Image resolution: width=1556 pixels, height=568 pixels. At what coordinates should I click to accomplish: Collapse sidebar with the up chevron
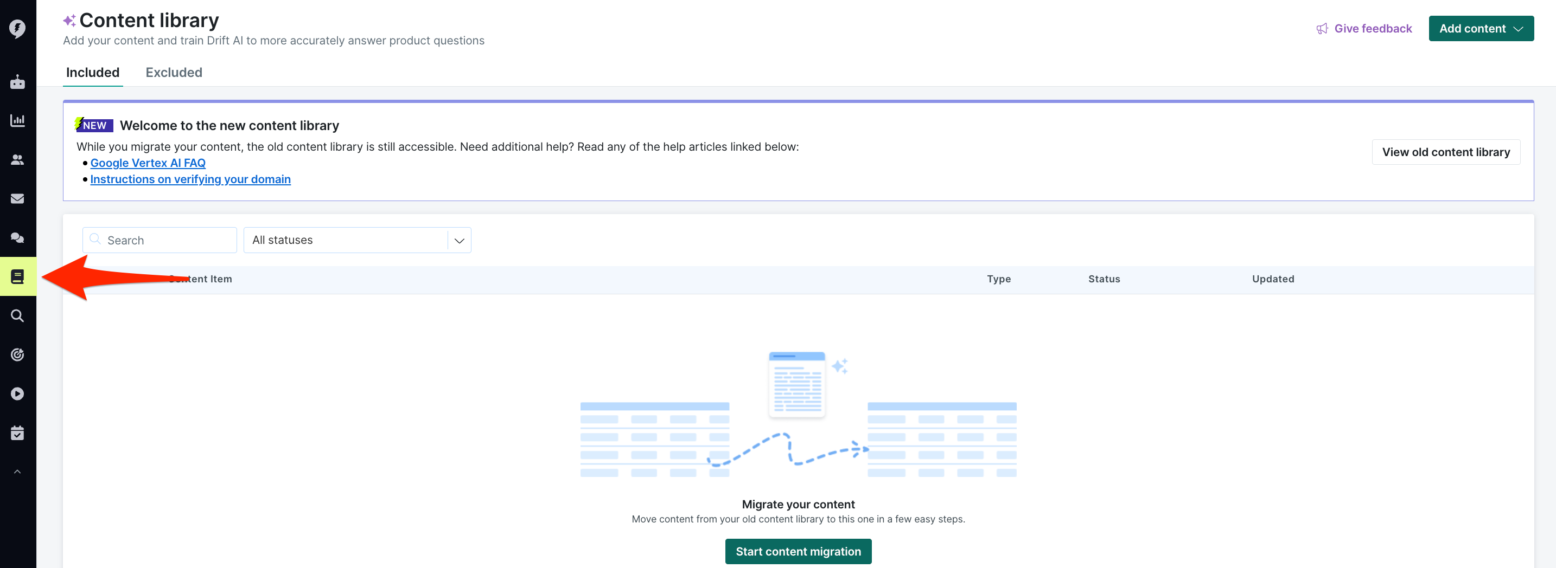tap(17, 472)
